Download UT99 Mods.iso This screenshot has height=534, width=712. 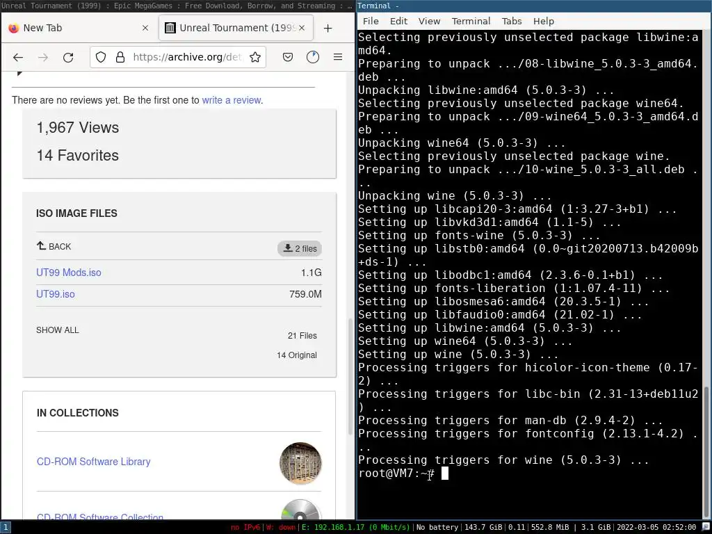click(69, 273)
